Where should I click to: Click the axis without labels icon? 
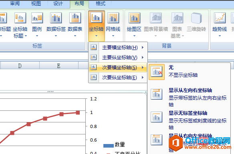tap(156, 117)
